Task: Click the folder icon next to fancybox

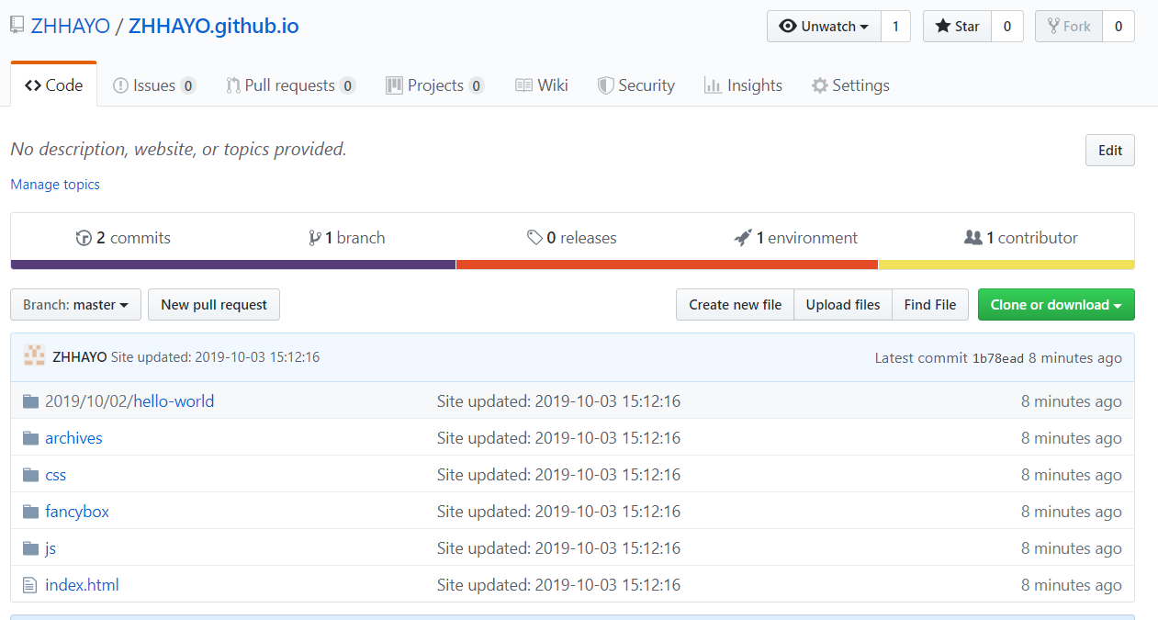Action: tap(30, 512)
